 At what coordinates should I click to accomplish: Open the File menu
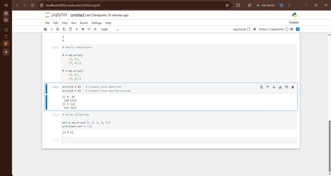click(x=47, y=23)
